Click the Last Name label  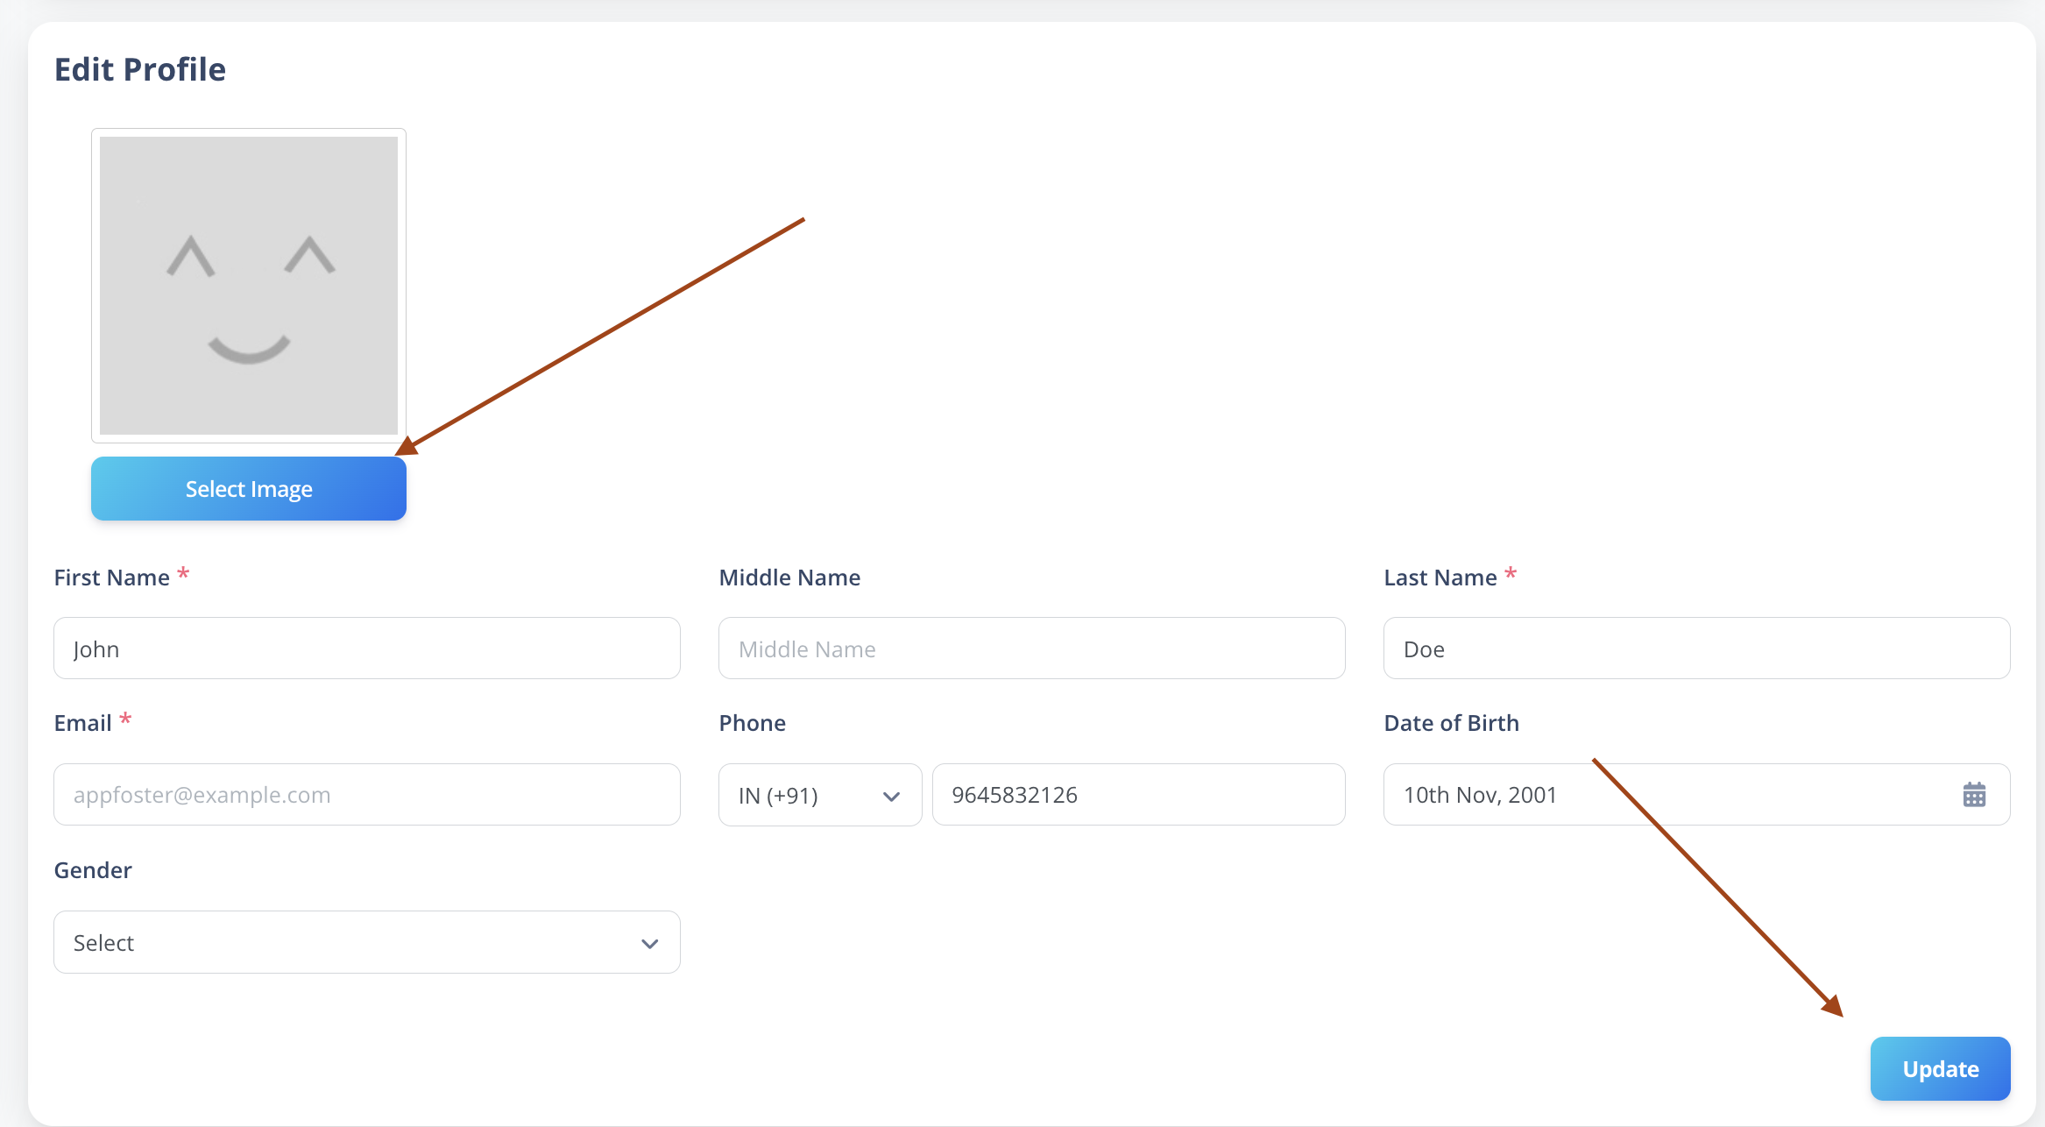pyautogui.click(x=1440, y=578)
